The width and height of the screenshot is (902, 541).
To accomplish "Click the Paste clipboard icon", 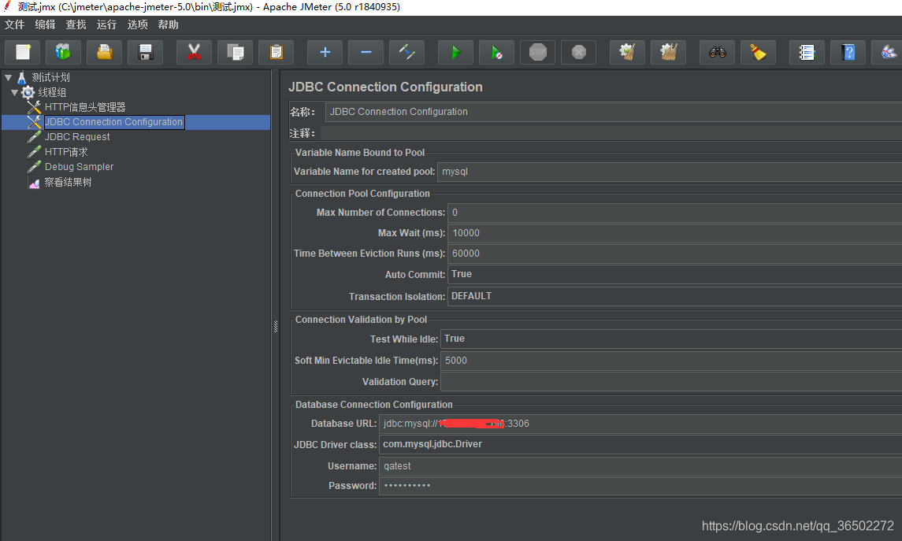I will pyautogui.click(x=277, y=52).
